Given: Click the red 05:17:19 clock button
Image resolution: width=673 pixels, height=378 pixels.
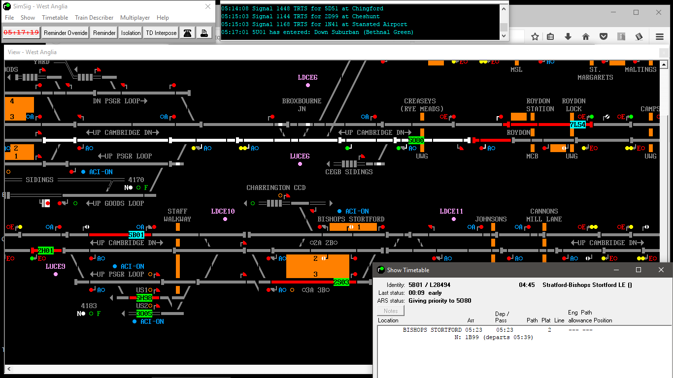Looking at the screenshot, I should coord(21,33).
